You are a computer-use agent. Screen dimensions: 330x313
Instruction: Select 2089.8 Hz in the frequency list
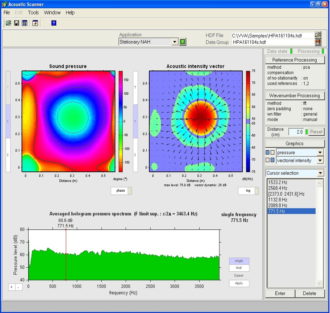tap(292, 205)
